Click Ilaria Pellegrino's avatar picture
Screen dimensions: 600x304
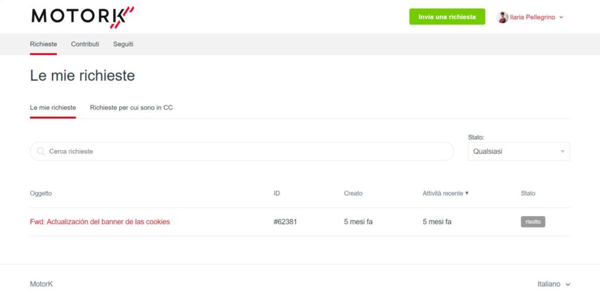[502, 17]
